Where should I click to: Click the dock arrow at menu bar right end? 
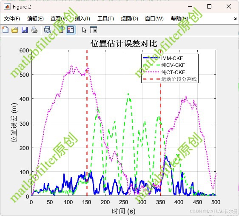(235, 18)
